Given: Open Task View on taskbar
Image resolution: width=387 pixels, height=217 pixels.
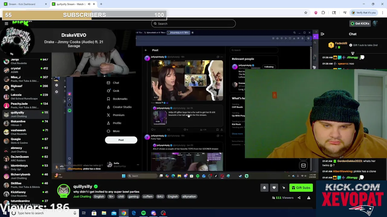Looking at the screenshot, I should (84, 213).
